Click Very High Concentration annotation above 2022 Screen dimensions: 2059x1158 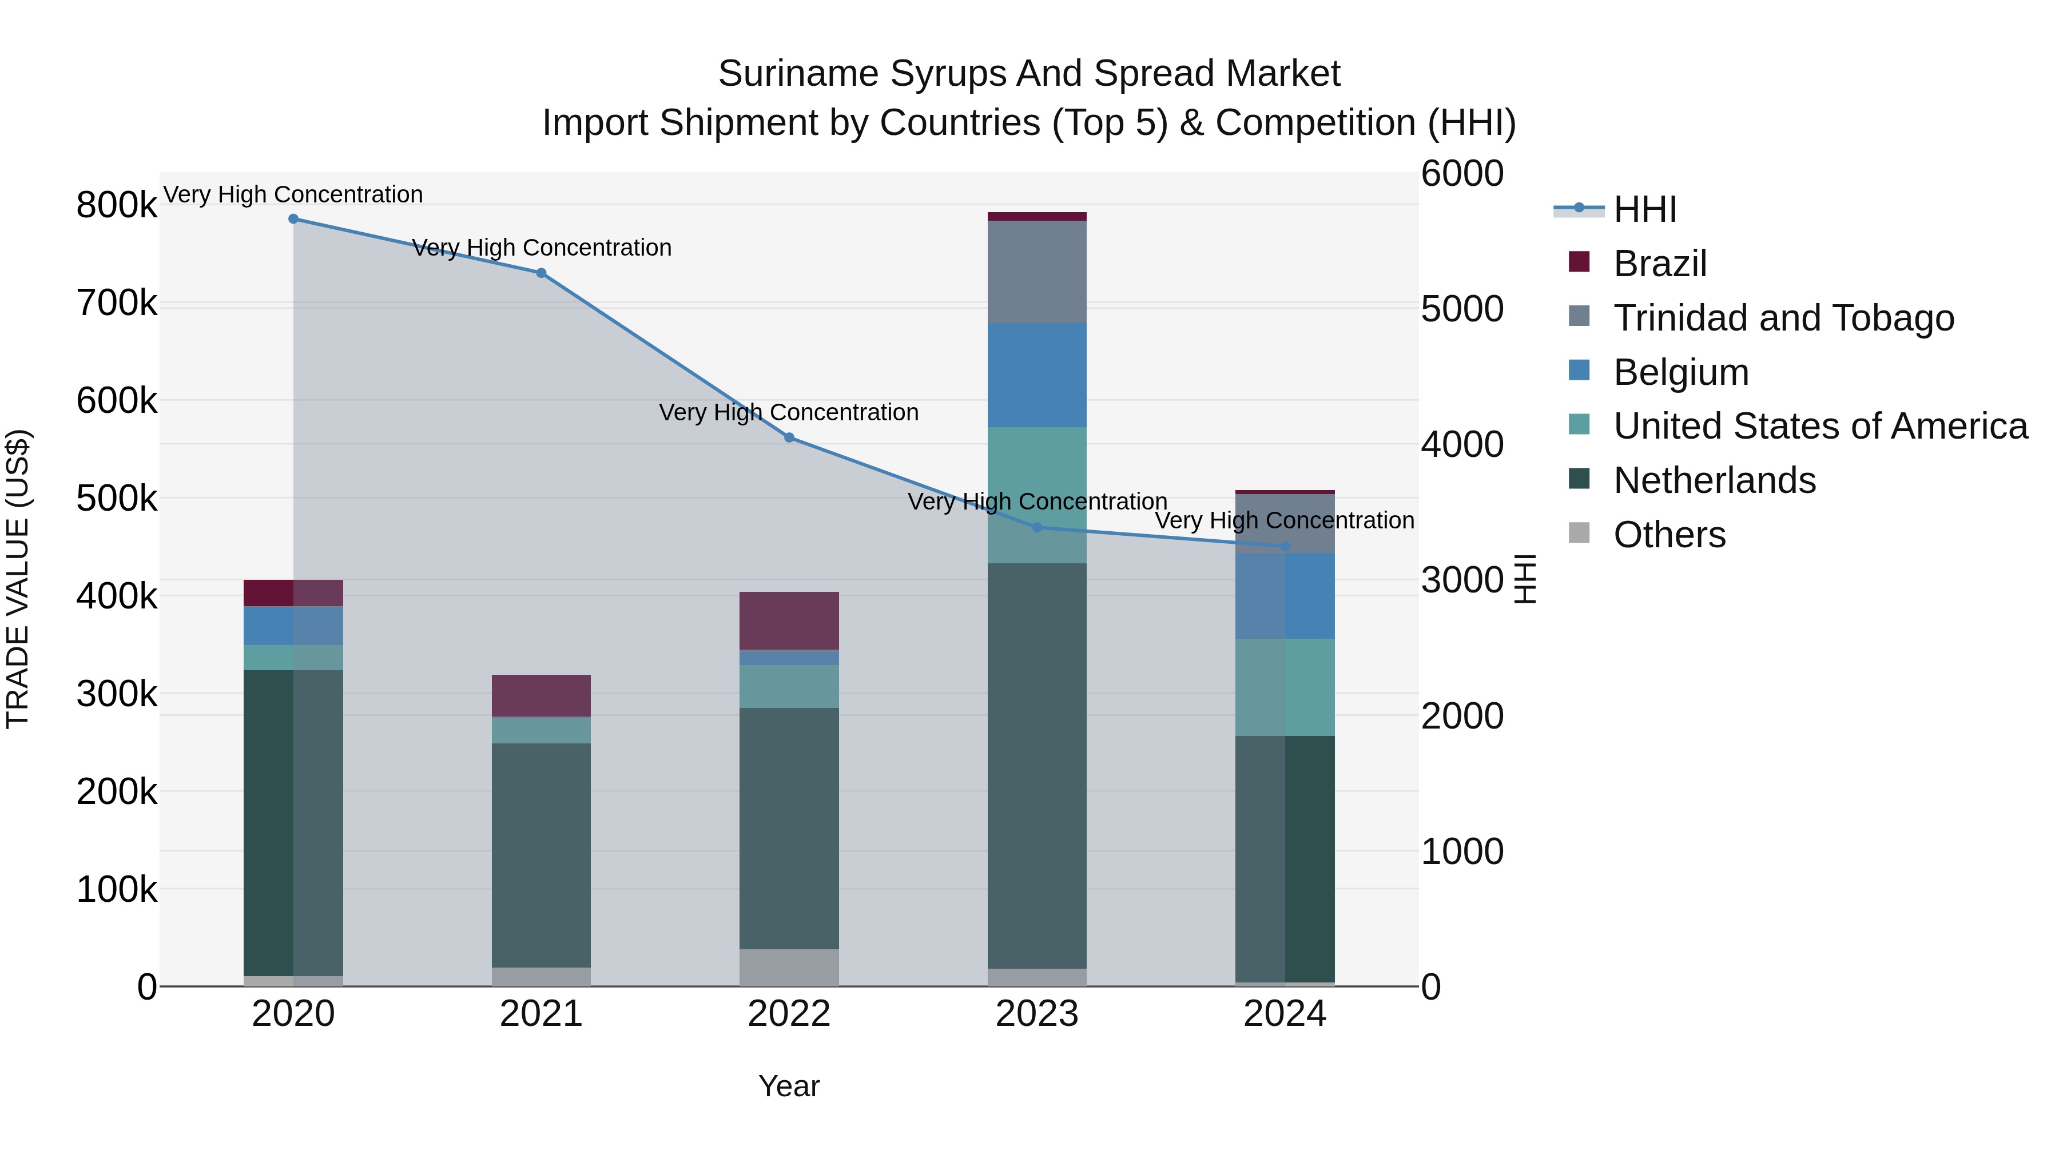pos(789,412)
